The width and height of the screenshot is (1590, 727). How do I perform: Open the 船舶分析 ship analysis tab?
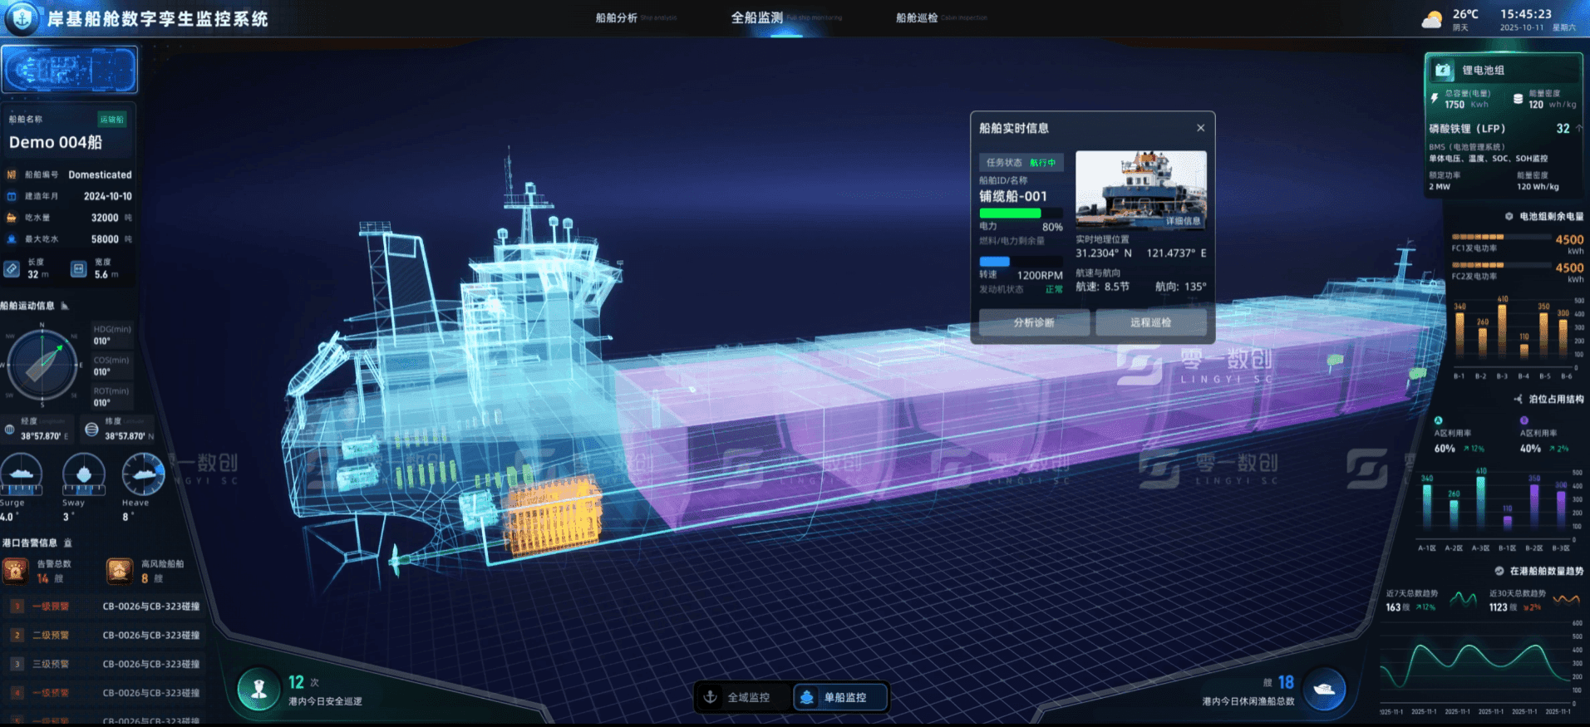pos(617,17)
